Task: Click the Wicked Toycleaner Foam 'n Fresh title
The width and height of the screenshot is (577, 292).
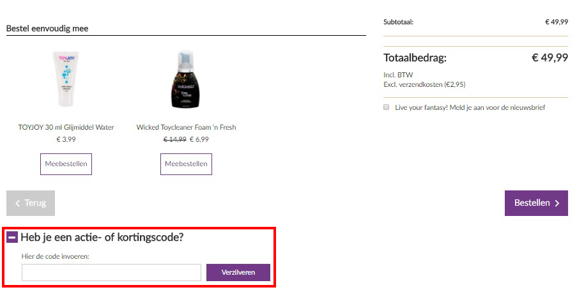Action: (186, 127)
